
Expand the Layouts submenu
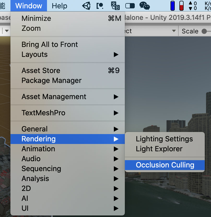[68, 55]
